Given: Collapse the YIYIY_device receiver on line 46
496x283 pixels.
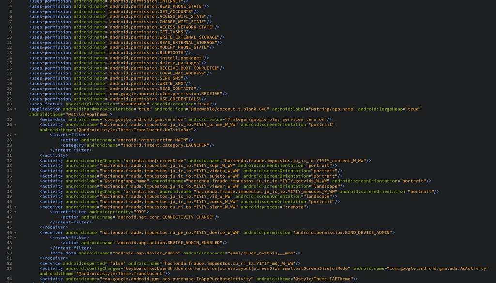Looking at the screenshot, I should (15, 232).
